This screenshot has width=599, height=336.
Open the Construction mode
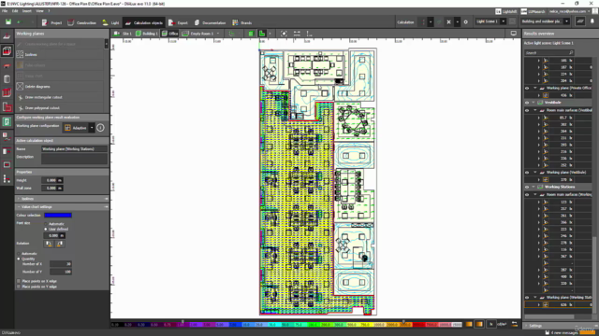[81, 22]
